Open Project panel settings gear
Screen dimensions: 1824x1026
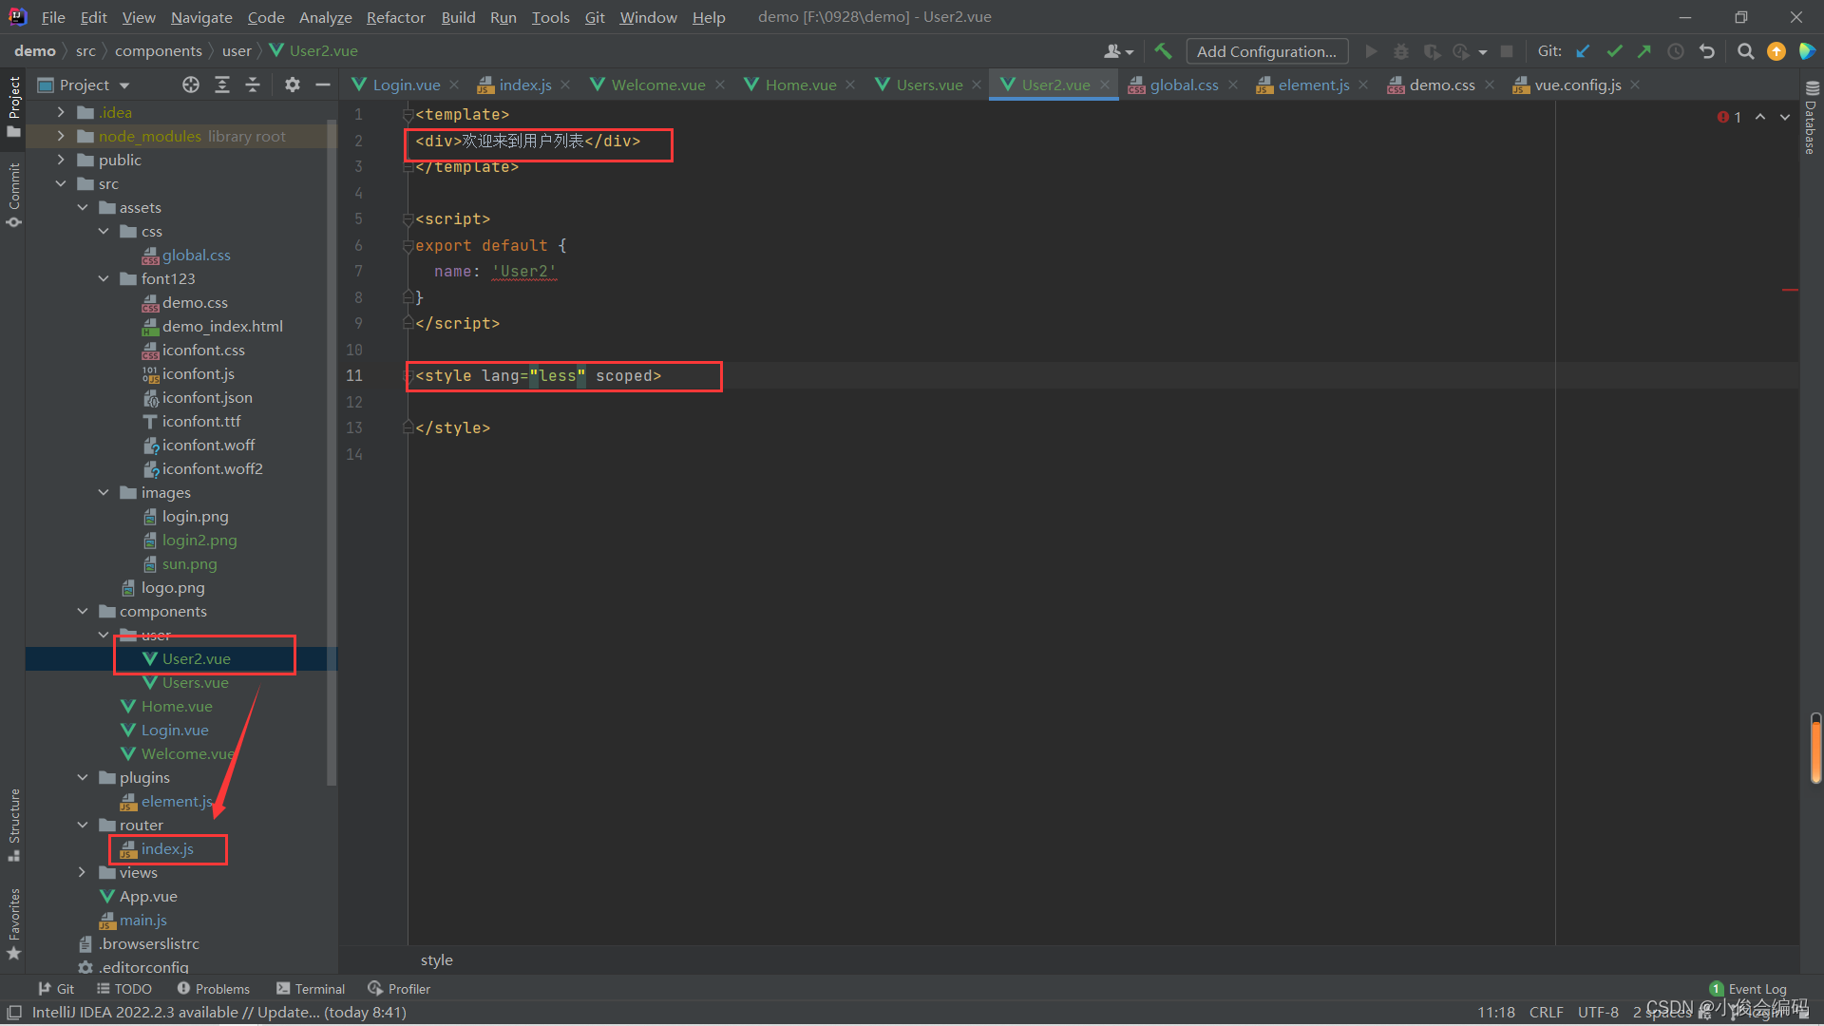pyautogui.click(x=293, y=85)
